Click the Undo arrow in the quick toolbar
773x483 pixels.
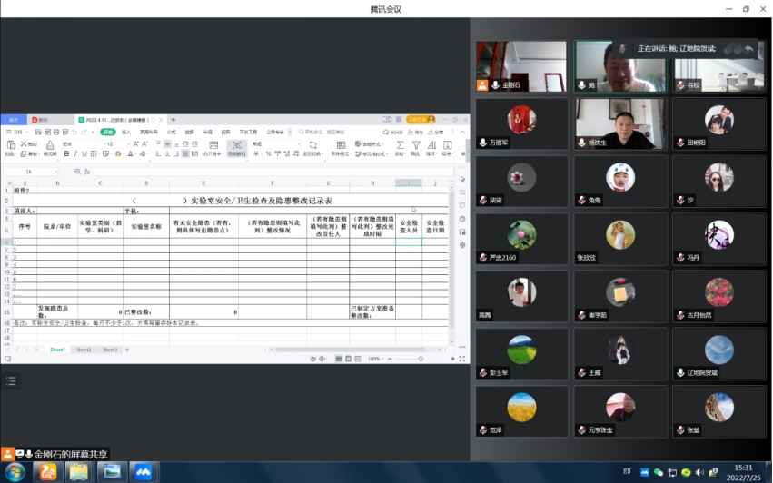tap(74, 132)
